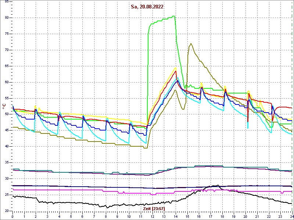Viewport: 294px width, 220px height.
Task: Click hour 18 on the time axis
Action: pos(222,217)
